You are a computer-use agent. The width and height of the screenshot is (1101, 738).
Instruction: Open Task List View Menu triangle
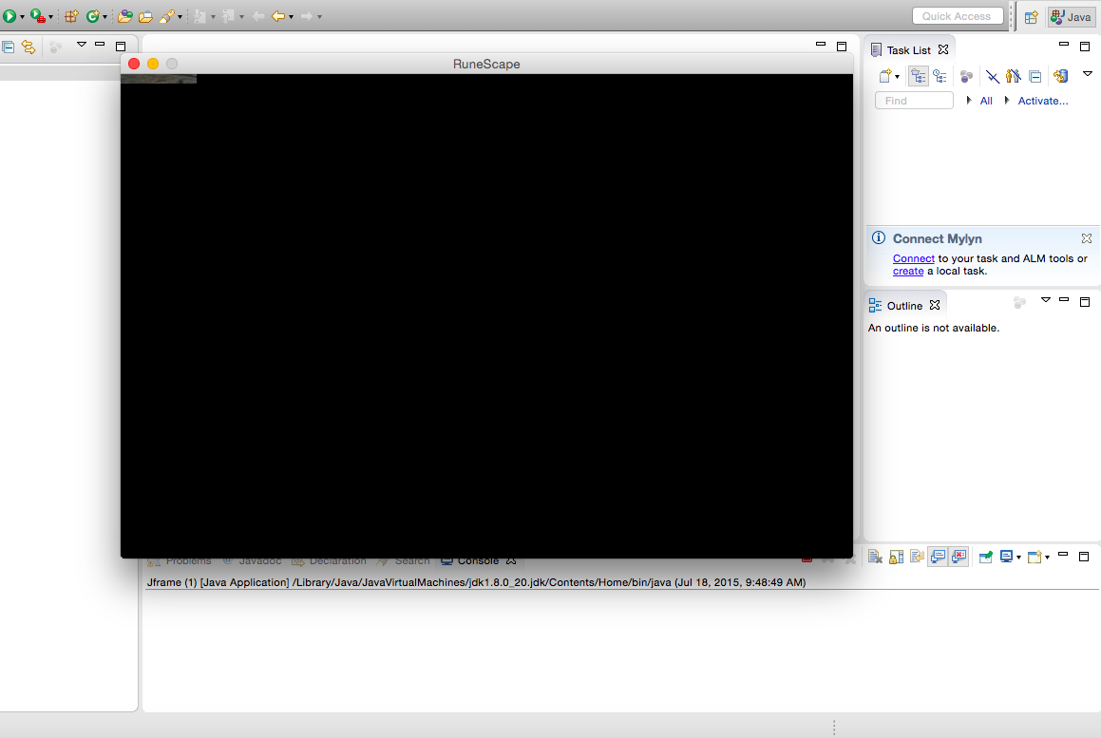pyautogui.click(x=1088, y=74)
